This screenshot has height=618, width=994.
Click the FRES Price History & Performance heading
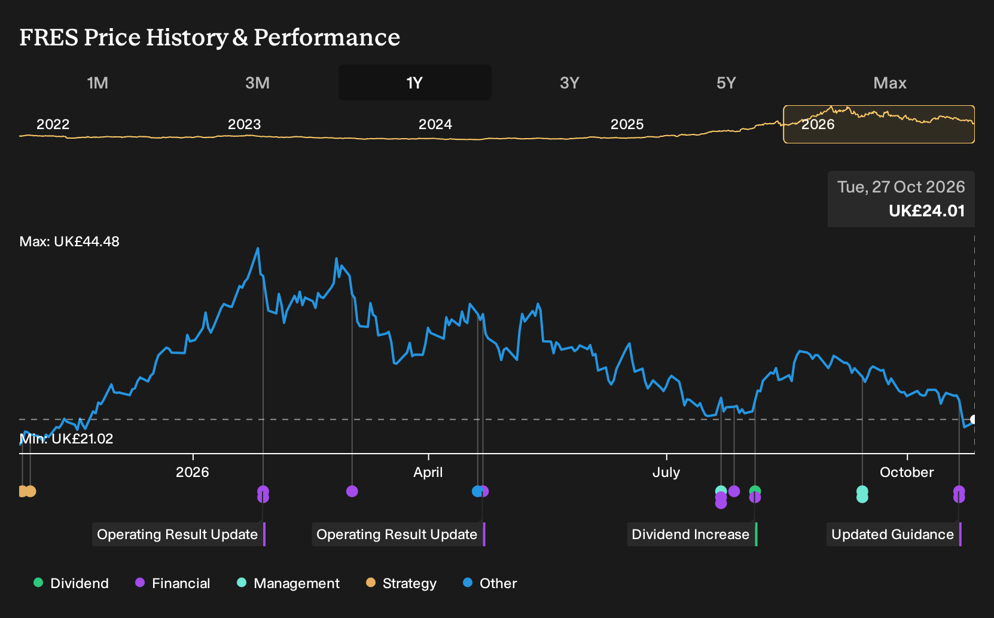210,37
